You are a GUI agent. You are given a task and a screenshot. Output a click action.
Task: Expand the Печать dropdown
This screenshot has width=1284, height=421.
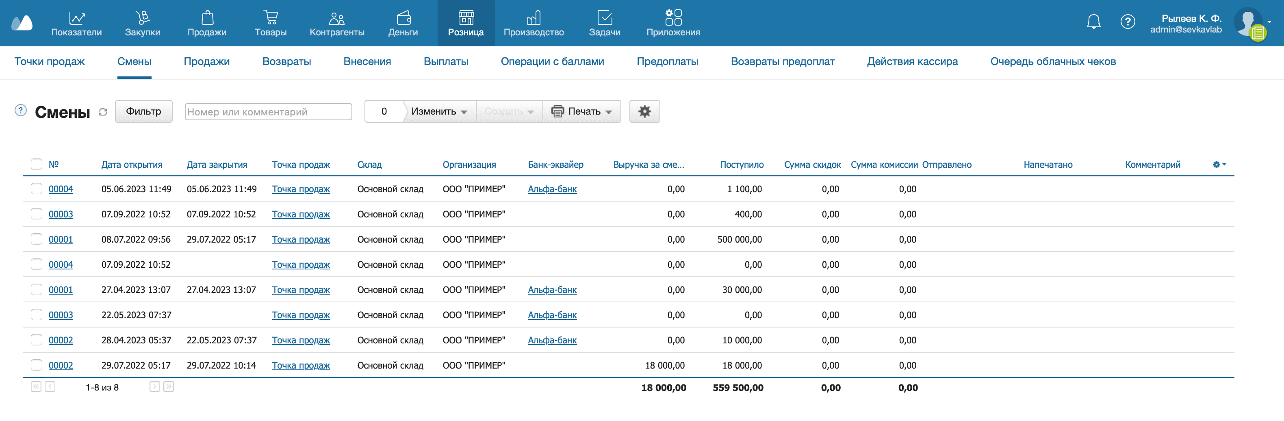point(581,111)
